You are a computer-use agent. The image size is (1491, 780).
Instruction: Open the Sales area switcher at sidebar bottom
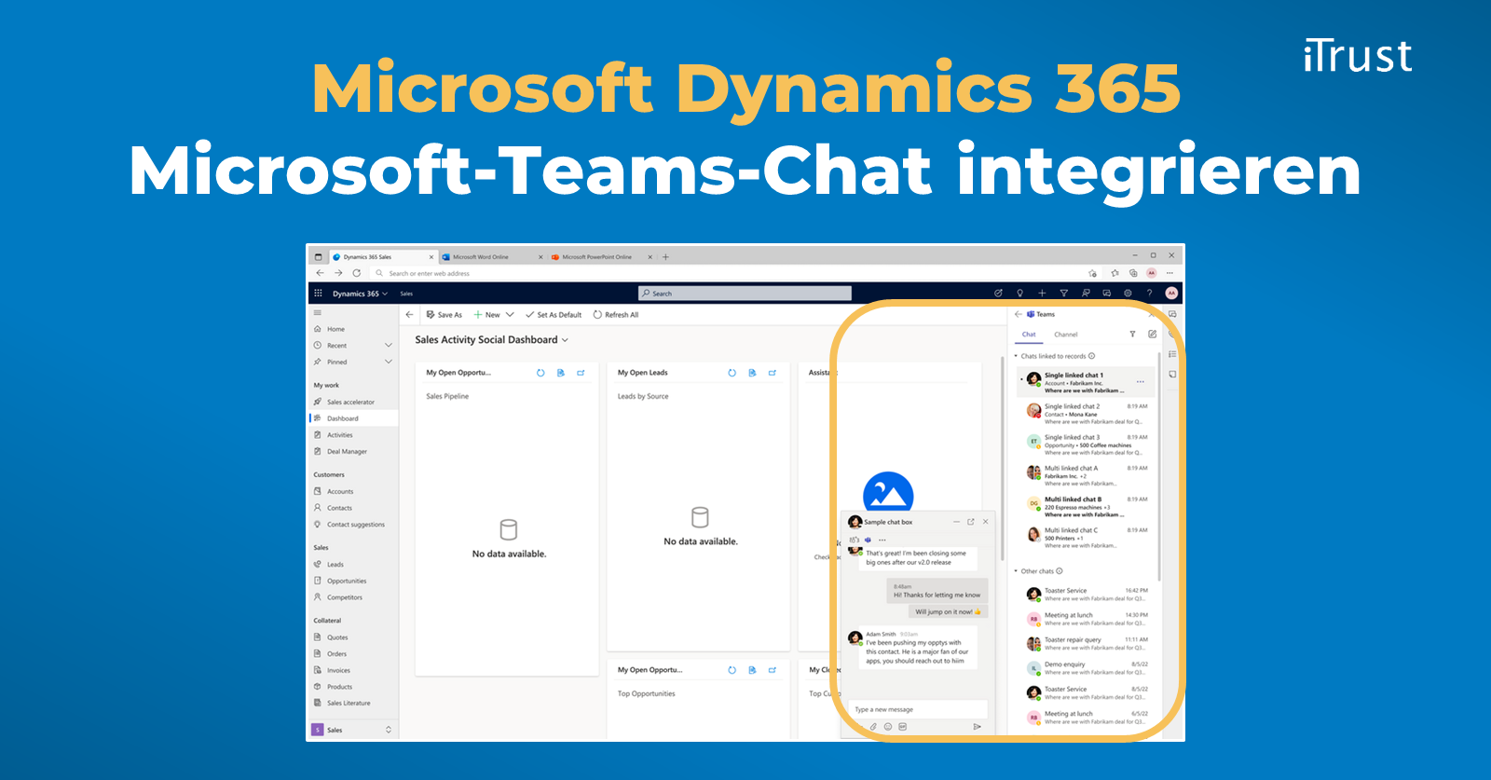coord(353,730)
